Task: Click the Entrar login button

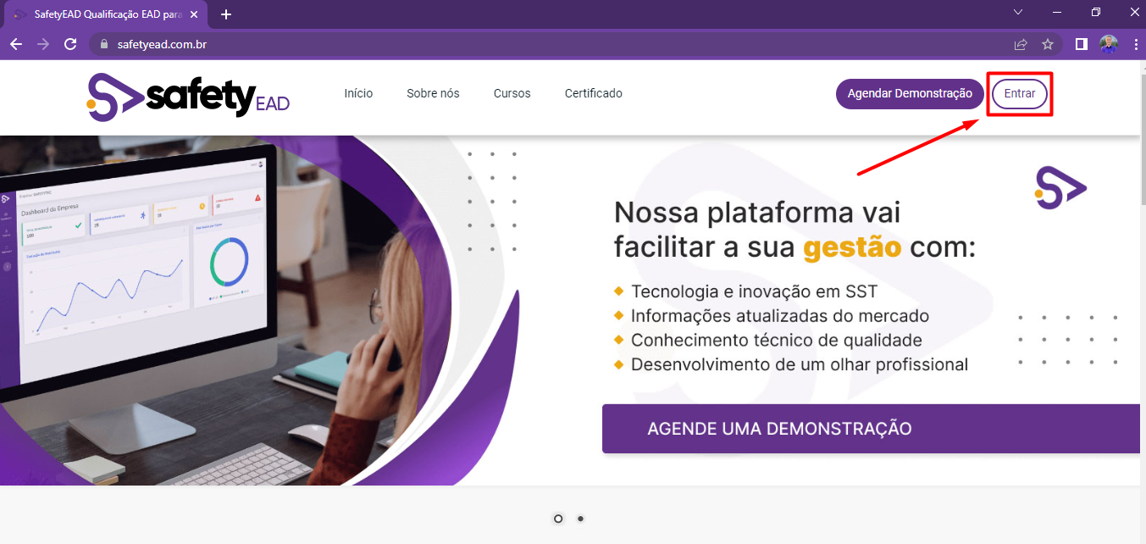Action: click(x=1020, y=94)
